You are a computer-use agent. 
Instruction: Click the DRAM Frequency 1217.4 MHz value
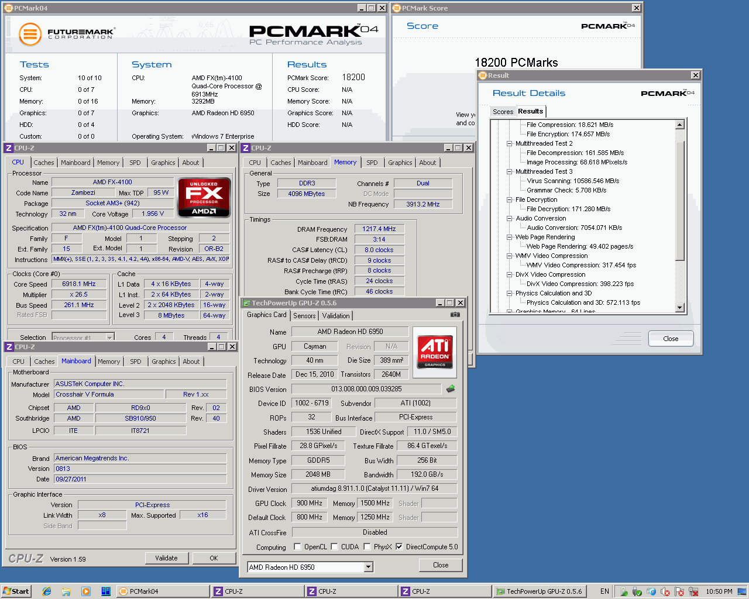coord(379,229)
